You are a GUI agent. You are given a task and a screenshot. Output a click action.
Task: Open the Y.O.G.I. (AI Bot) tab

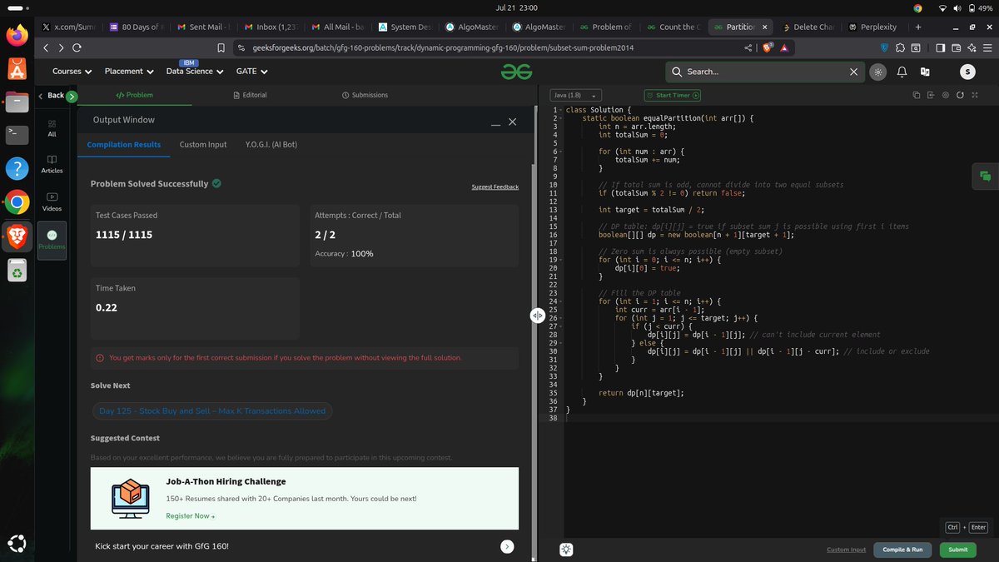[x=271, y=144]
